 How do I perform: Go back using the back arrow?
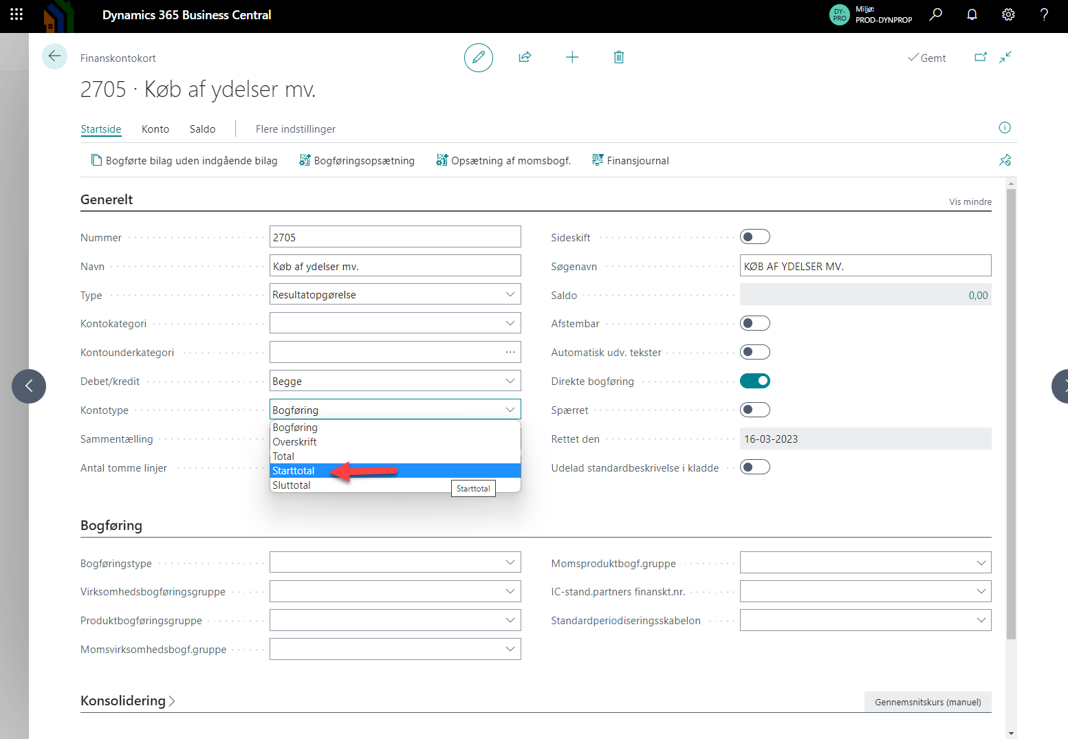[x=54, y=56]
